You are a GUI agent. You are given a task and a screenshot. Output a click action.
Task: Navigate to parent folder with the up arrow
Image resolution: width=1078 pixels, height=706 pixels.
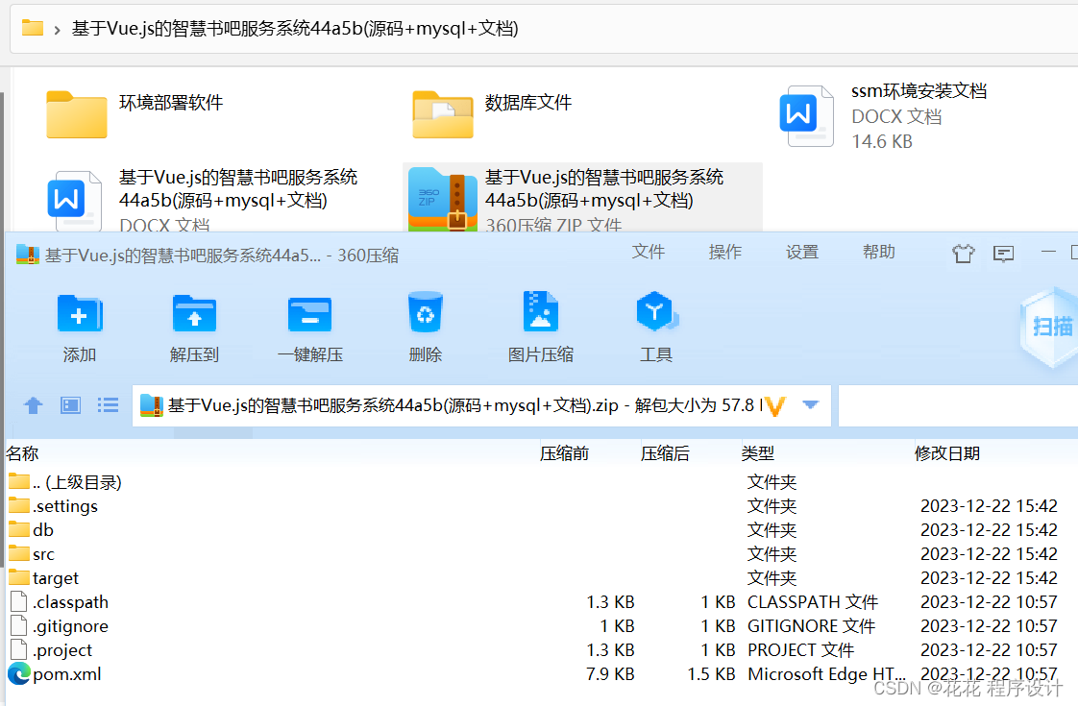click(33, 405)
